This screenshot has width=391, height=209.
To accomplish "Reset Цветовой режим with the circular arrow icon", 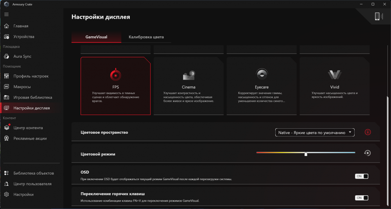I will click(x=367, y=153).
